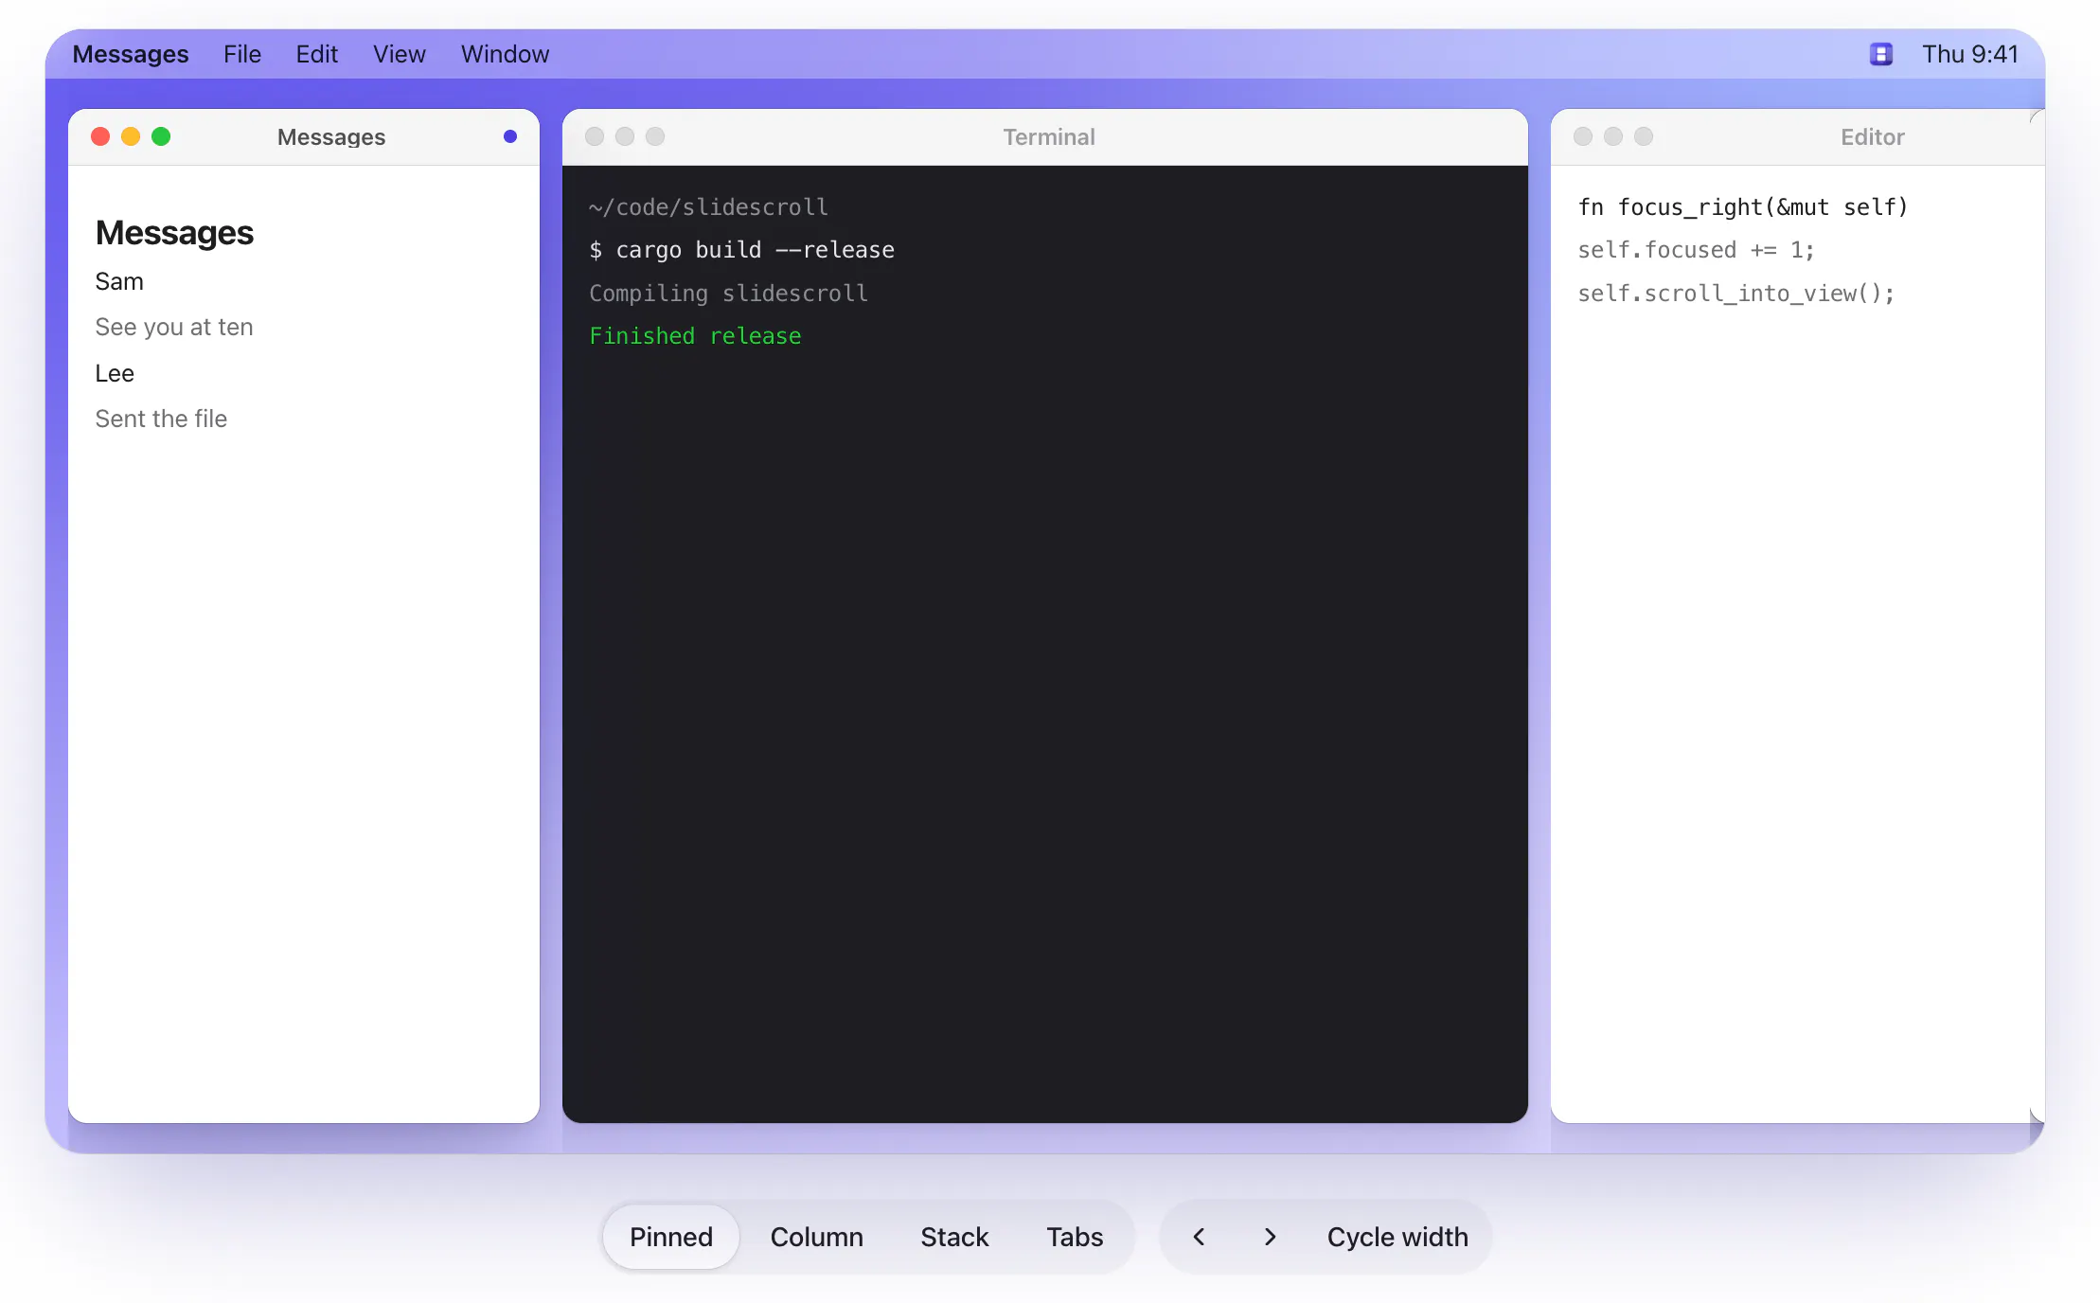Viewport: 2100px width, 1303px height.
Task: Click the 'self.scroll_into_view();' code line
Action: point(1735,294)
